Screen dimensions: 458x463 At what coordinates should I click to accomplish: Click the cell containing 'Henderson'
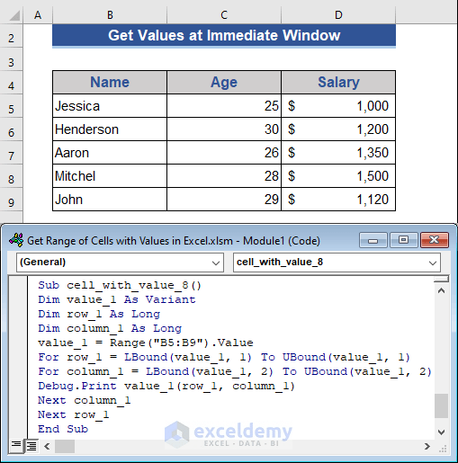click(x=110, y=129)
